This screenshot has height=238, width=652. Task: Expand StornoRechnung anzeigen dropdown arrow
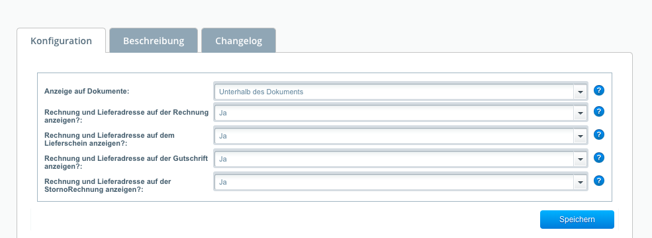tap(580, 182)
